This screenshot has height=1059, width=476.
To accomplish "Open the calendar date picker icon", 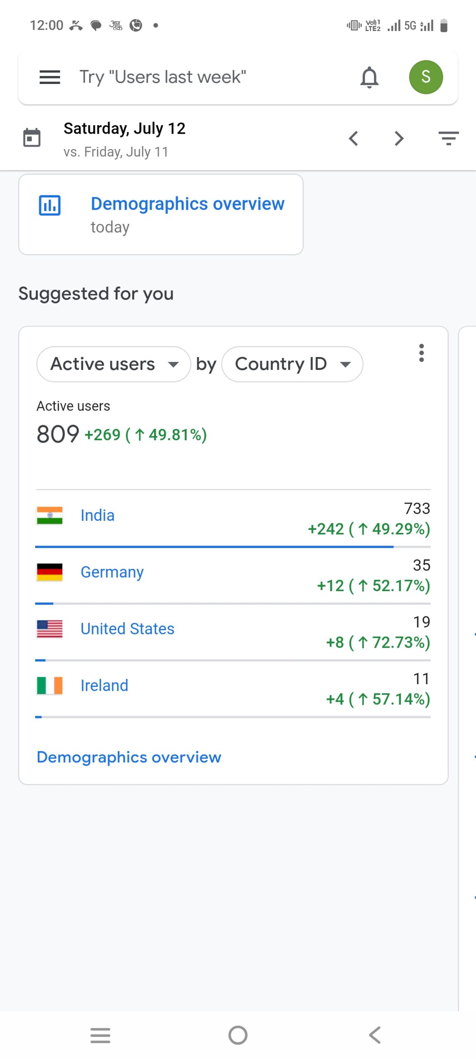I will coord(32,138).
